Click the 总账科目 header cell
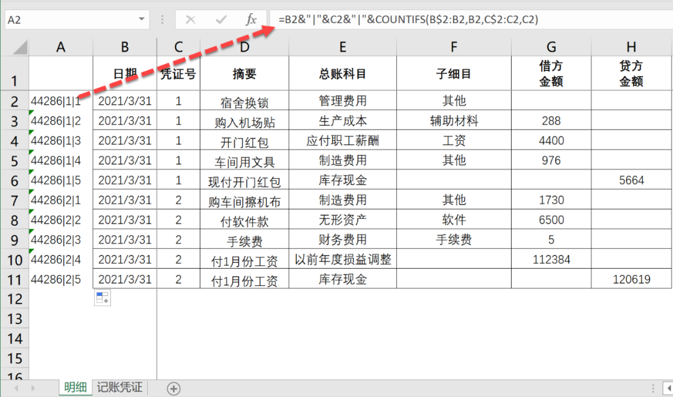 [x=343, y=74]
